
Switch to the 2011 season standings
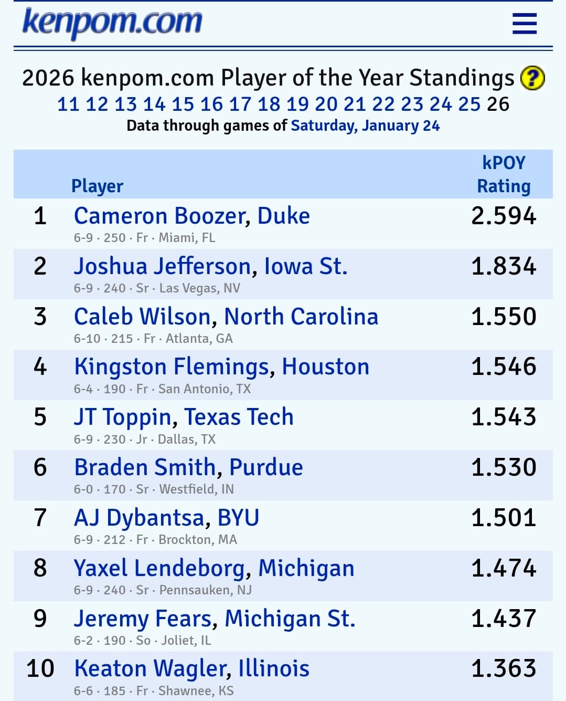68,104
